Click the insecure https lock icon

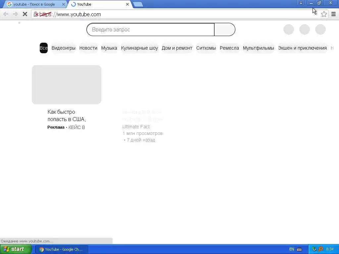(36, 14)
